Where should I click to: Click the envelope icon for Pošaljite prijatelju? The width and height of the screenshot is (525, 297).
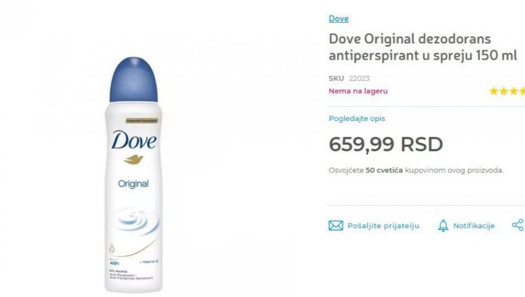point(336,226)
